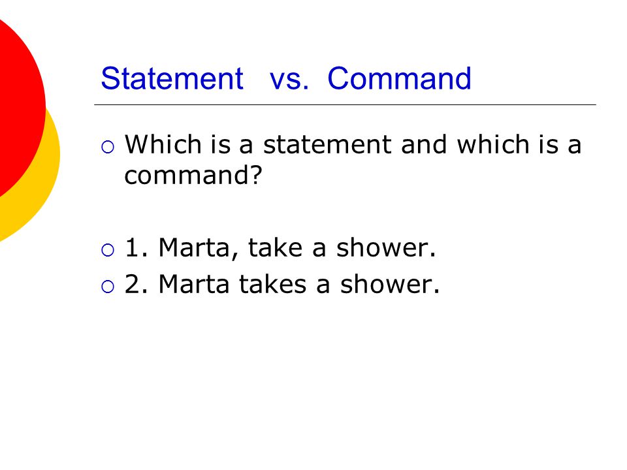
Task: Click 'shower.' in the first numbered sentence
Action: click(x=386, y=248)
